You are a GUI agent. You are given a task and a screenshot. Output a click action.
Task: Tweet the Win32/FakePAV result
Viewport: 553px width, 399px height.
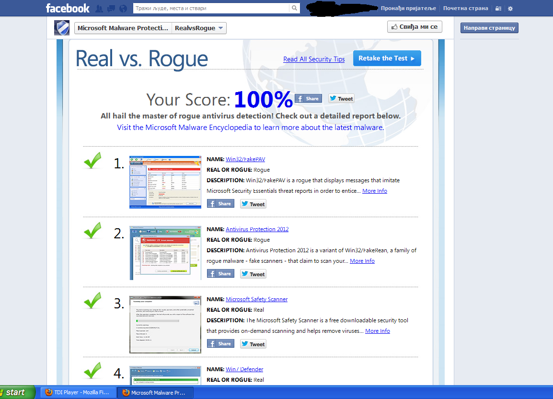(253, 204)
